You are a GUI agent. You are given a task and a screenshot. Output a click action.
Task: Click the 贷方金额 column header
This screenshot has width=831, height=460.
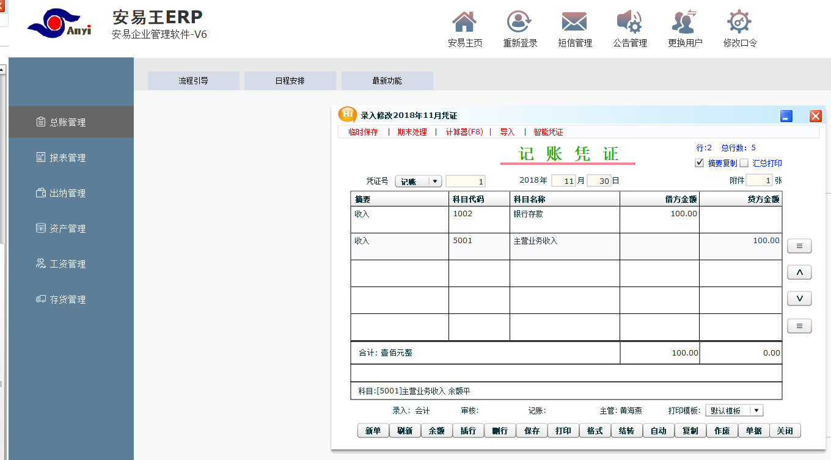click(741, 199)
